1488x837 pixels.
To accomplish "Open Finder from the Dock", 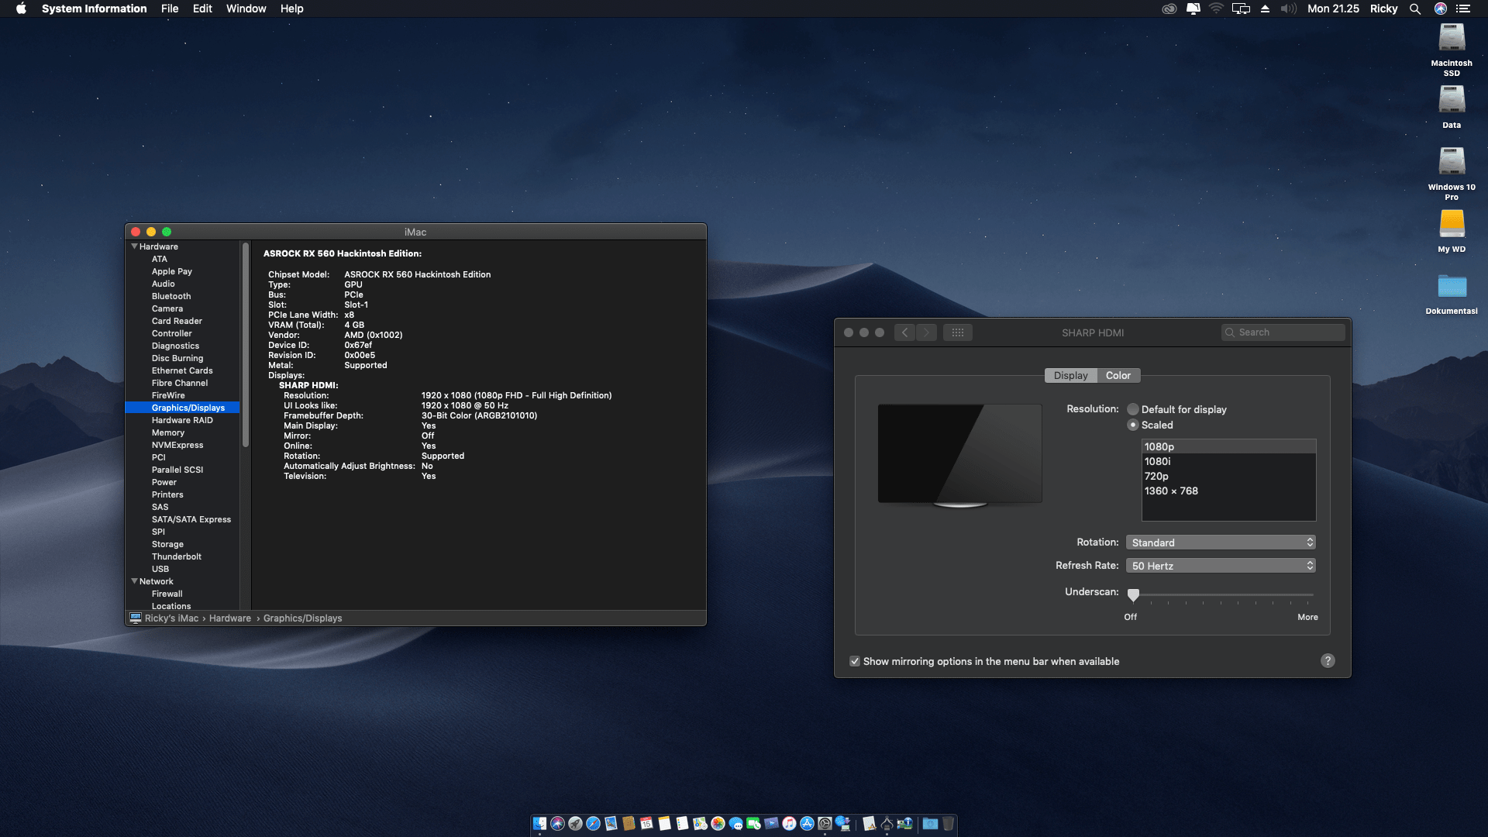I will tap(539, 823).
